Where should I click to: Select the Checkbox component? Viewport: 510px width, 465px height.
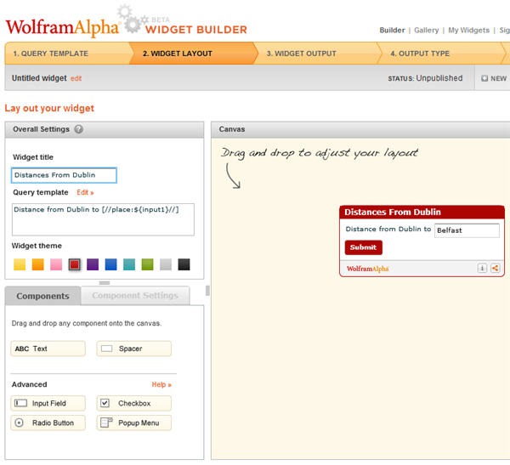point(133,403)
